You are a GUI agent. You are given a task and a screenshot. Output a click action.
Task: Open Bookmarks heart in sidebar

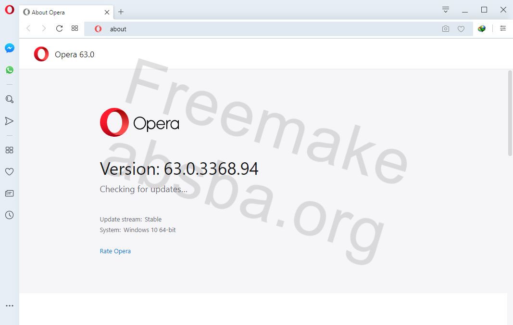tap(10, 172)
